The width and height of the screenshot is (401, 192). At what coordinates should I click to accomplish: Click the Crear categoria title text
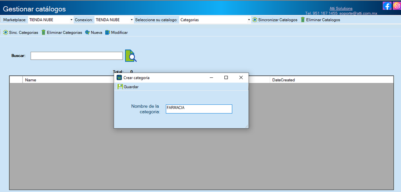137,77
